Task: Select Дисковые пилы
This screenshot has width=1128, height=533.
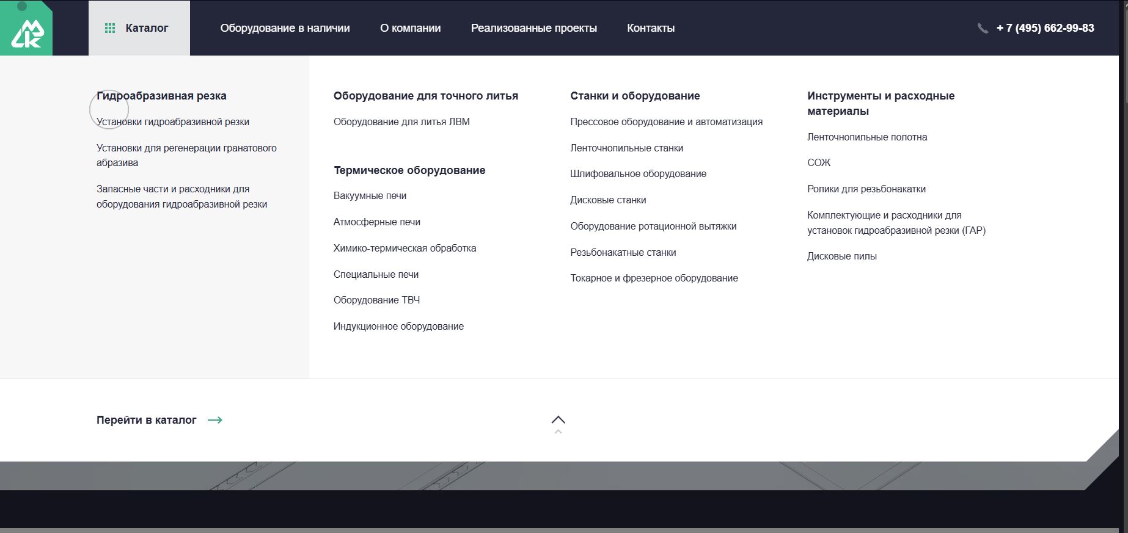Action: [x=842, y=256]
